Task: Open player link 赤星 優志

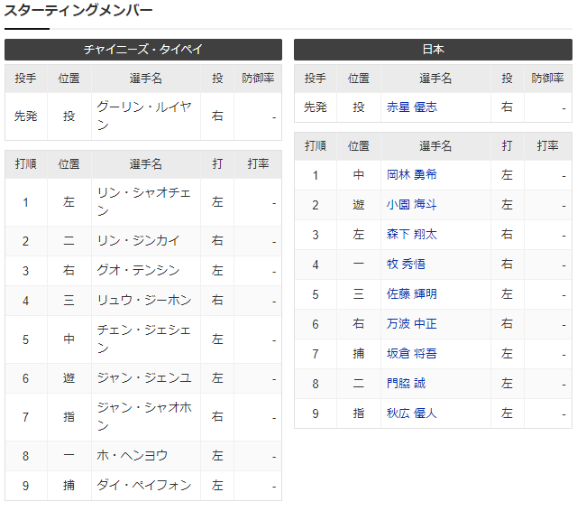Action: [411, 107]
